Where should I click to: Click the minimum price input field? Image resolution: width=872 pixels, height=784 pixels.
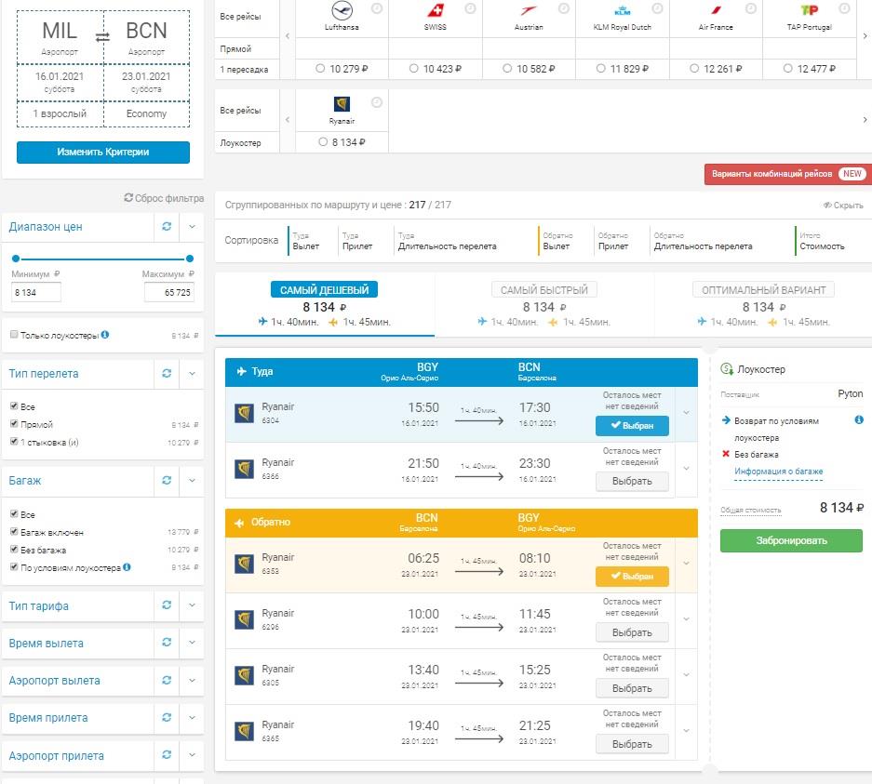35,292
